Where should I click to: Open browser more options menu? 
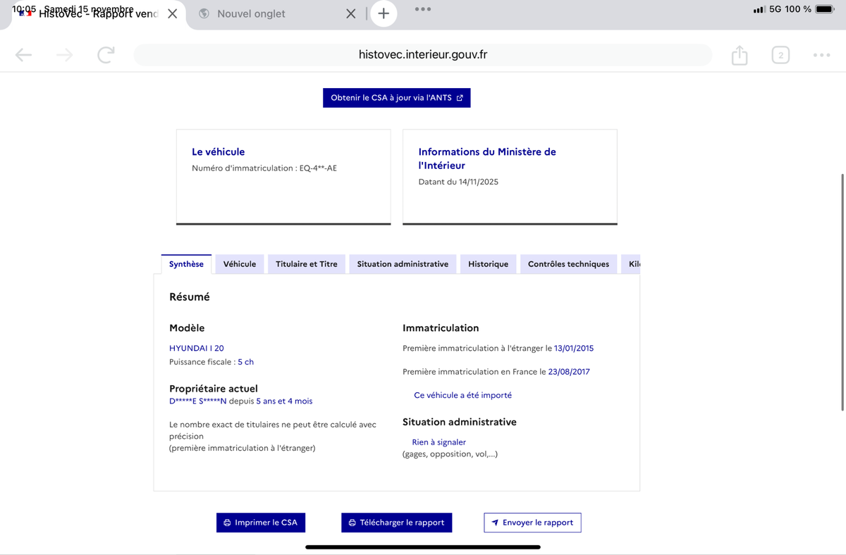(x=821, y=55)
